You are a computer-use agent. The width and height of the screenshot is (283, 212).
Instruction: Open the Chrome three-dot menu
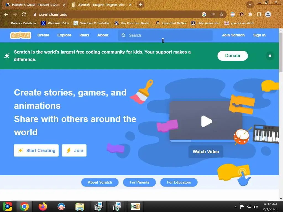[277, 14]
